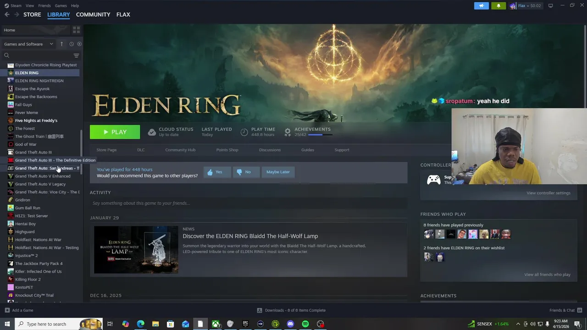587x330 pixels.
Task: Click No on the recommendation prompt
Action: coord(246,172)
